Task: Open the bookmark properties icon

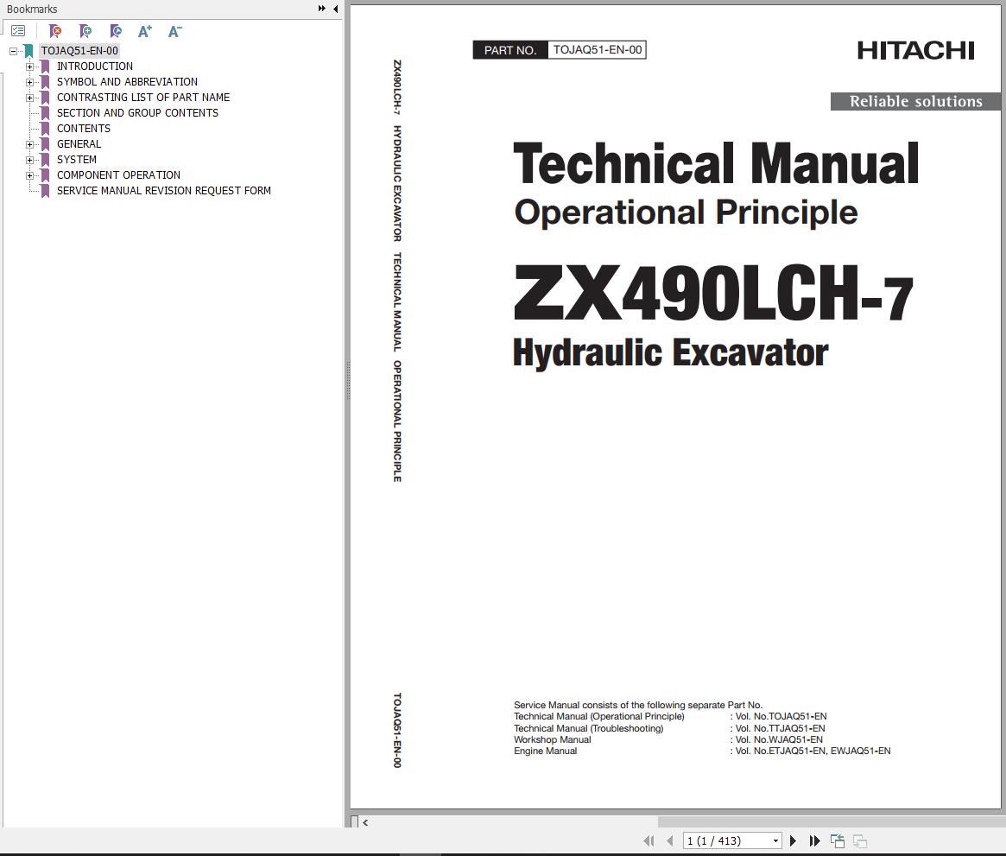Action: pos(116,31)
